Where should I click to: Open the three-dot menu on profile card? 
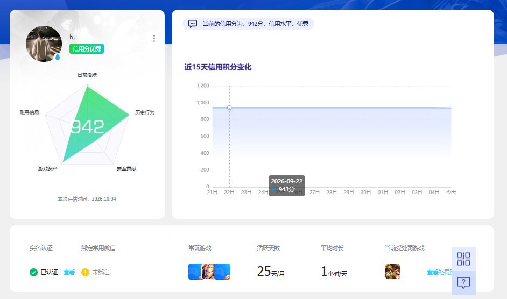click(154, 39)
